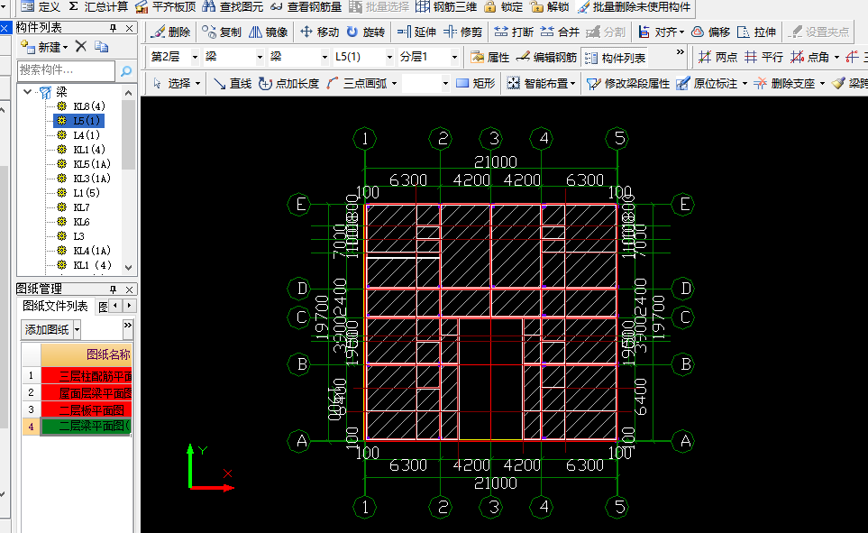Select tree item KL4(1A)
This screenshot has width=868, height=533.
coord(91,250)
